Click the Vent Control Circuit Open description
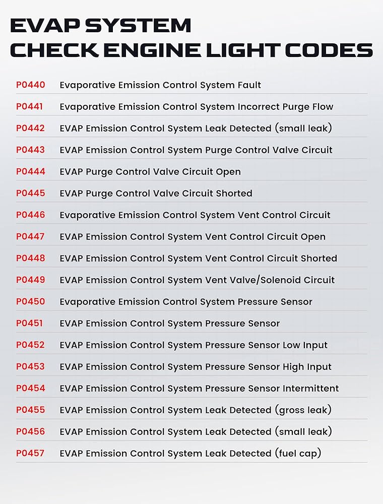 [193, 237]
